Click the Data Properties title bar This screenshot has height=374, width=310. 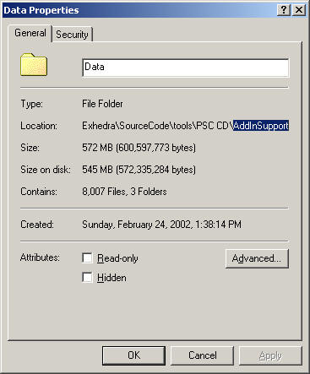tap(139, 10)
